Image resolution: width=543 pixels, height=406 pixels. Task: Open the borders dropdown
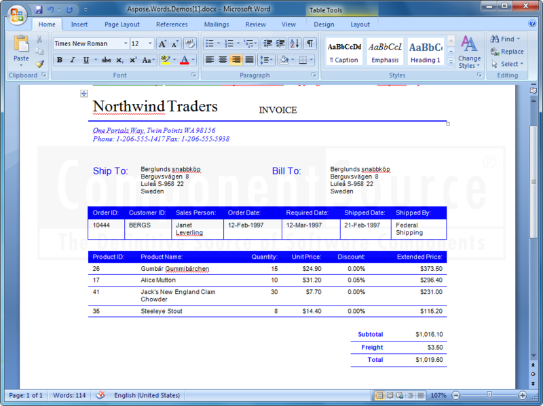click(x=311, y=60)
